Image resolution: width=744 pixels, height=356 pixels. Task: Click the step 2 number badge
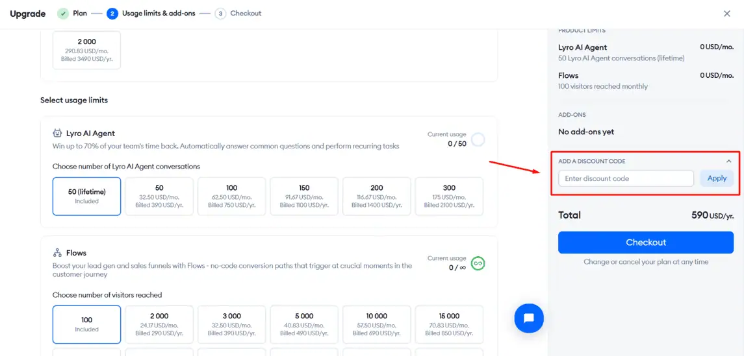(112, 13)
